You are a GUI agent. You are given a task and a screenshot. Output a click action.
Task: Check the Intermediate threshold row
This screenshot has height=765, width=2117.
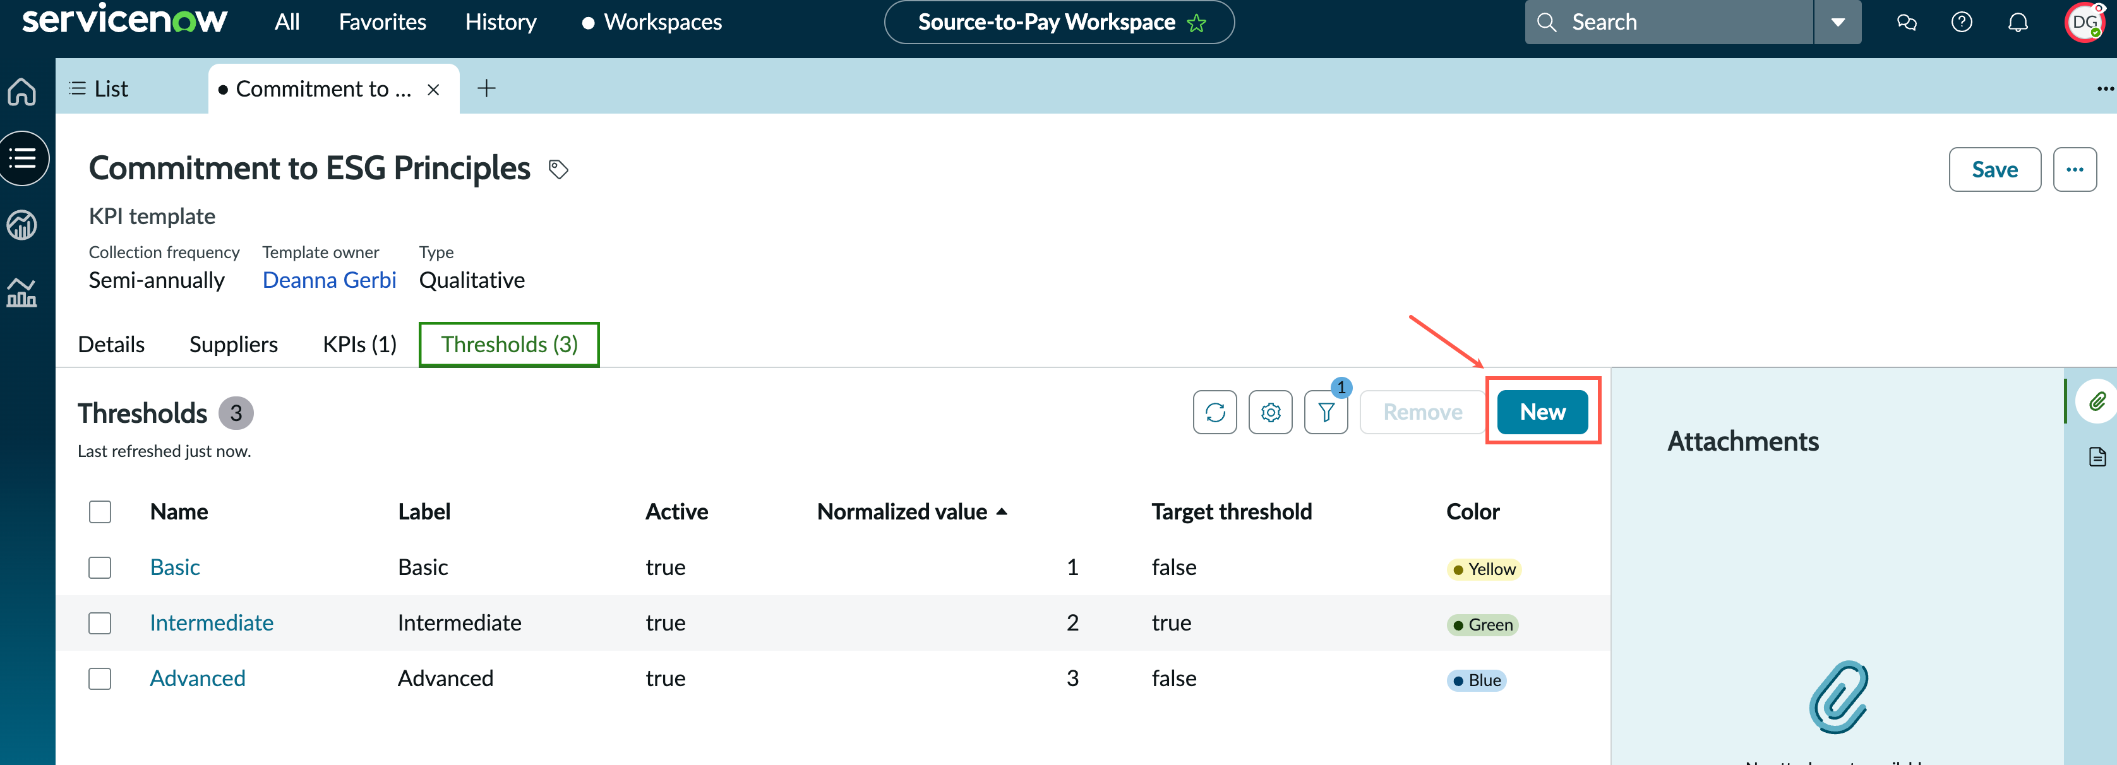(x=100, y=624)
